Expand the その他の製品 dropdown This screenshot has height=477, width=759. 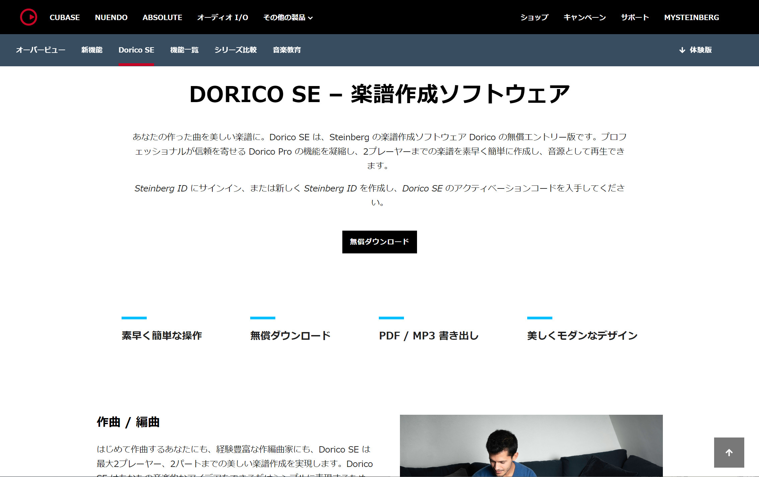tap(288, 17)
